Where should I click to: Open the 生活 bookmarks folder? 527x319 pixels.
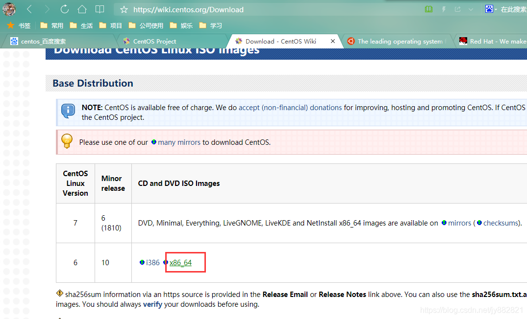coord(81,25)
